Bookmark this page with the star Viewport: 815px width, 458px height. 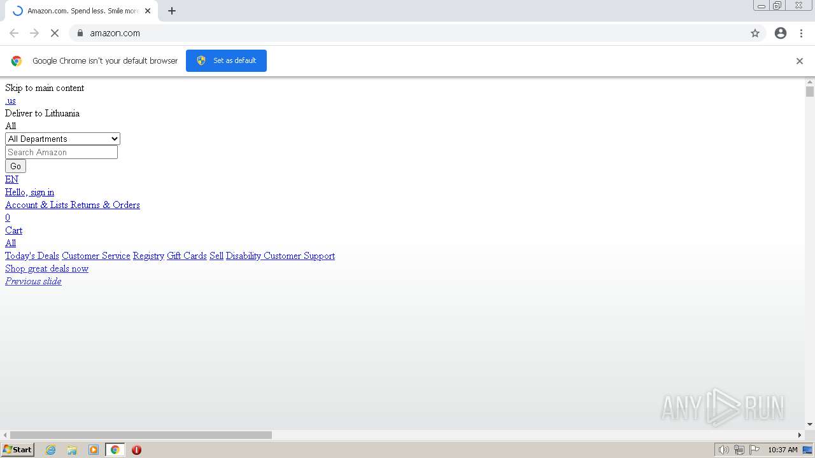click(x=755, y=33)
